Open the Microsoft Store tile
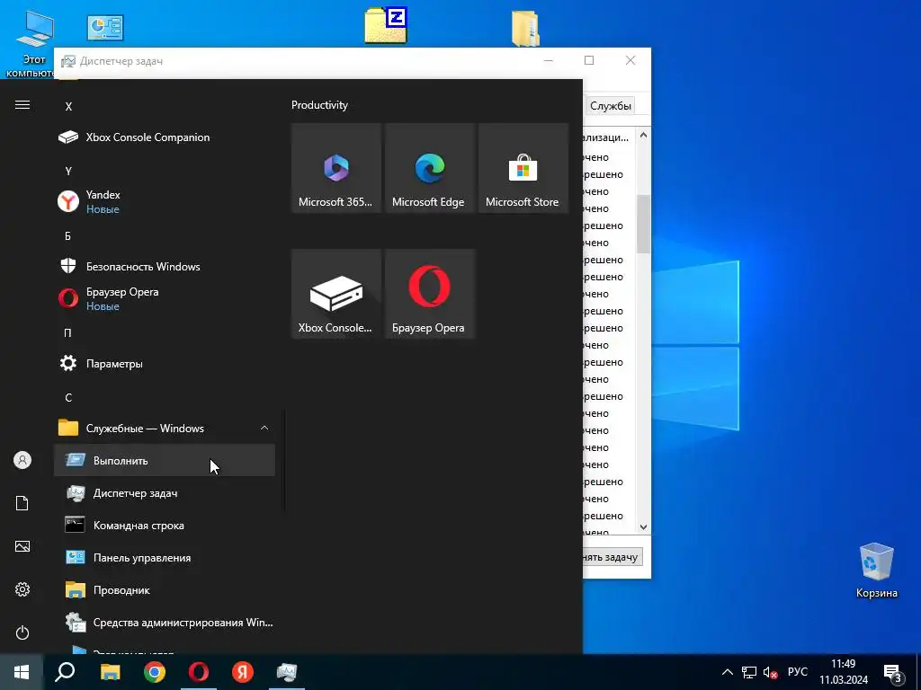The image size is (921, 690). point(523,168)
